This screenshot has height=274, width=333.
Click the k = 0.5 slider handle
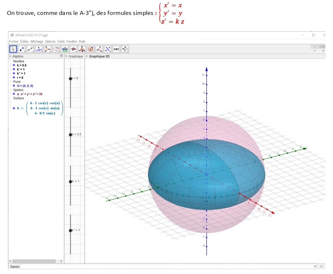(71, 135)
